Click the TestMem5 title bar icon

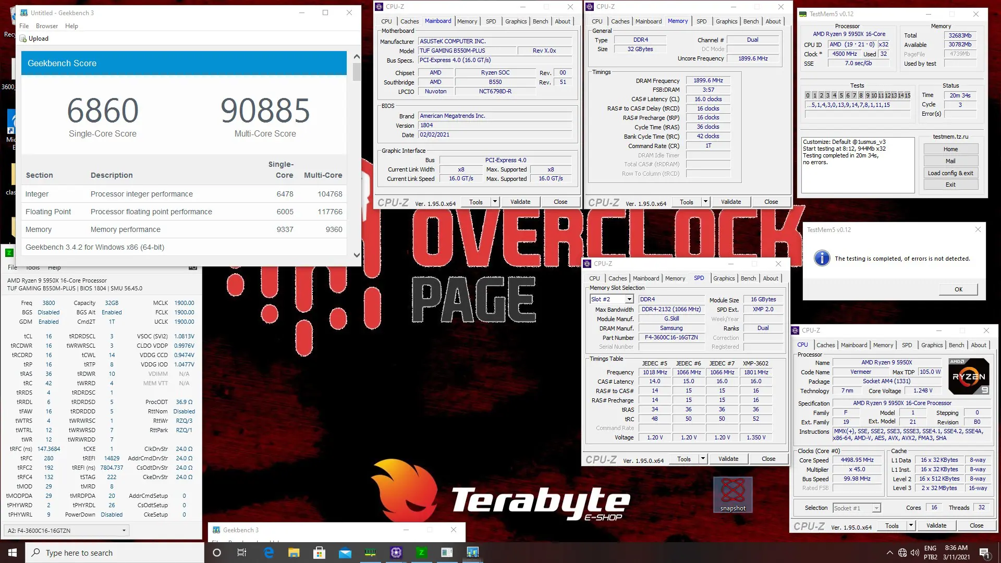click(803, 14)
